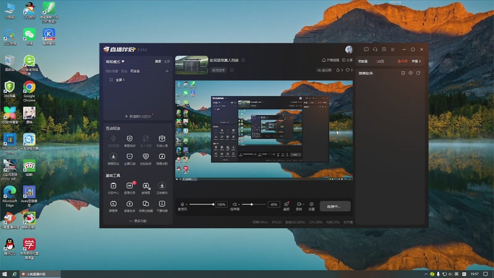Screen dimensions: 494x278
Task: Click first icon in 弹幕助手 header
Action: pyautogui.click(x=403, y=73)
